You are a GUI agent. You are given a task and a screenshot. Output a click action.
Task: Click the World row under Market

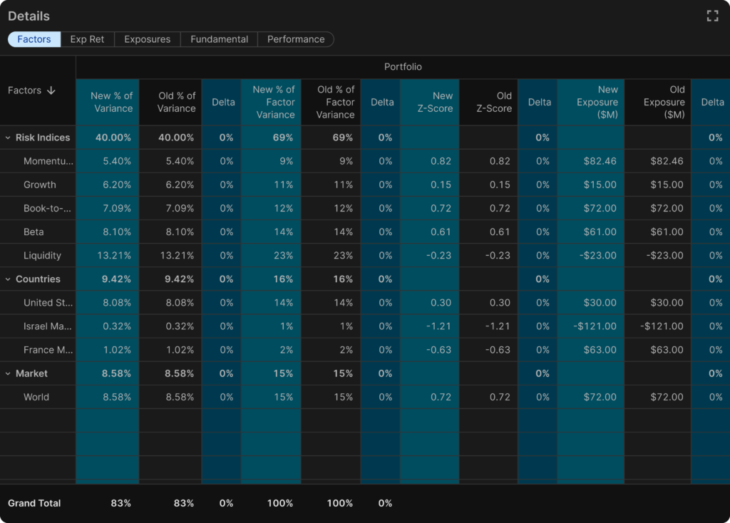36,397
